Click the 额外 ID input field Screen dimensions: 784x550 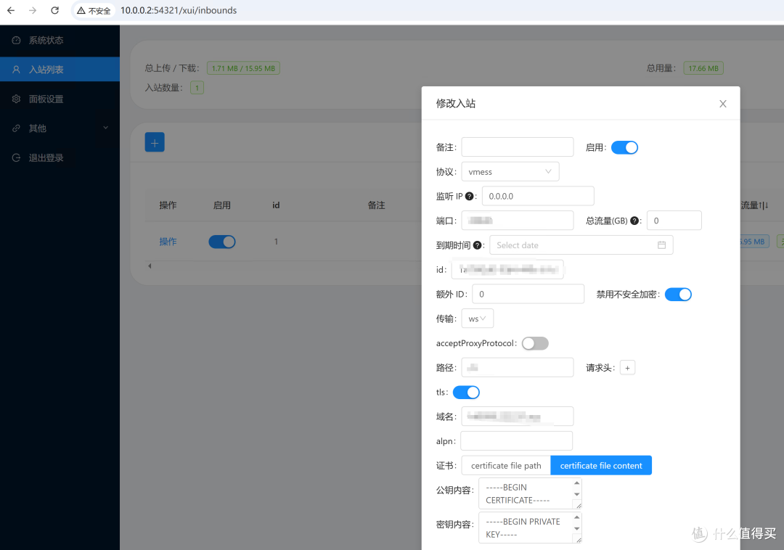(528, 295)
